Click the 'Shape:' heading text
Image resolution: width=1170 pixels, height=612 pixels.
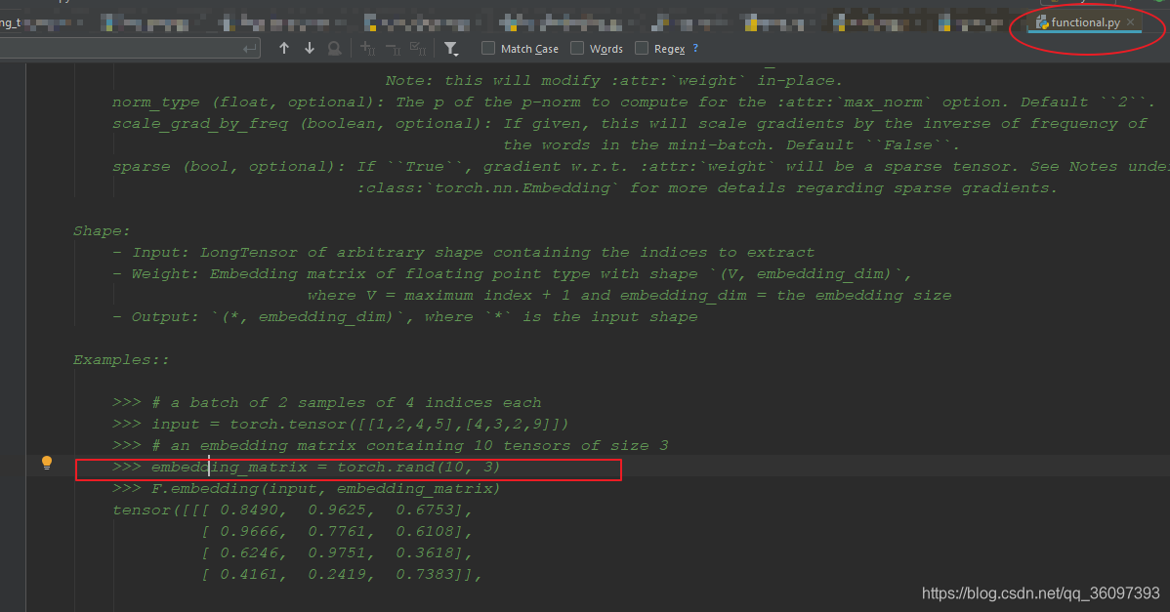point(102,230)
